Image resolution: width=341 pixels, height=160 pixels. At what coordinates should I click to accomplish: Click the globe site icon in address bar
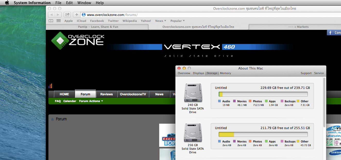click(83, 15)
